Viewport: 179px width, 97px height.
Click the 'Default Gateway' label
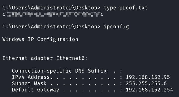pos(36,90)
